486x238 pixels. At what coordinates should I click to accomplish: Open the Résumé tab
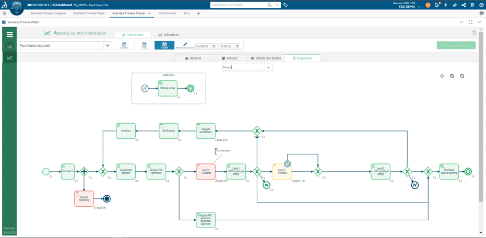tap(193, 58)
